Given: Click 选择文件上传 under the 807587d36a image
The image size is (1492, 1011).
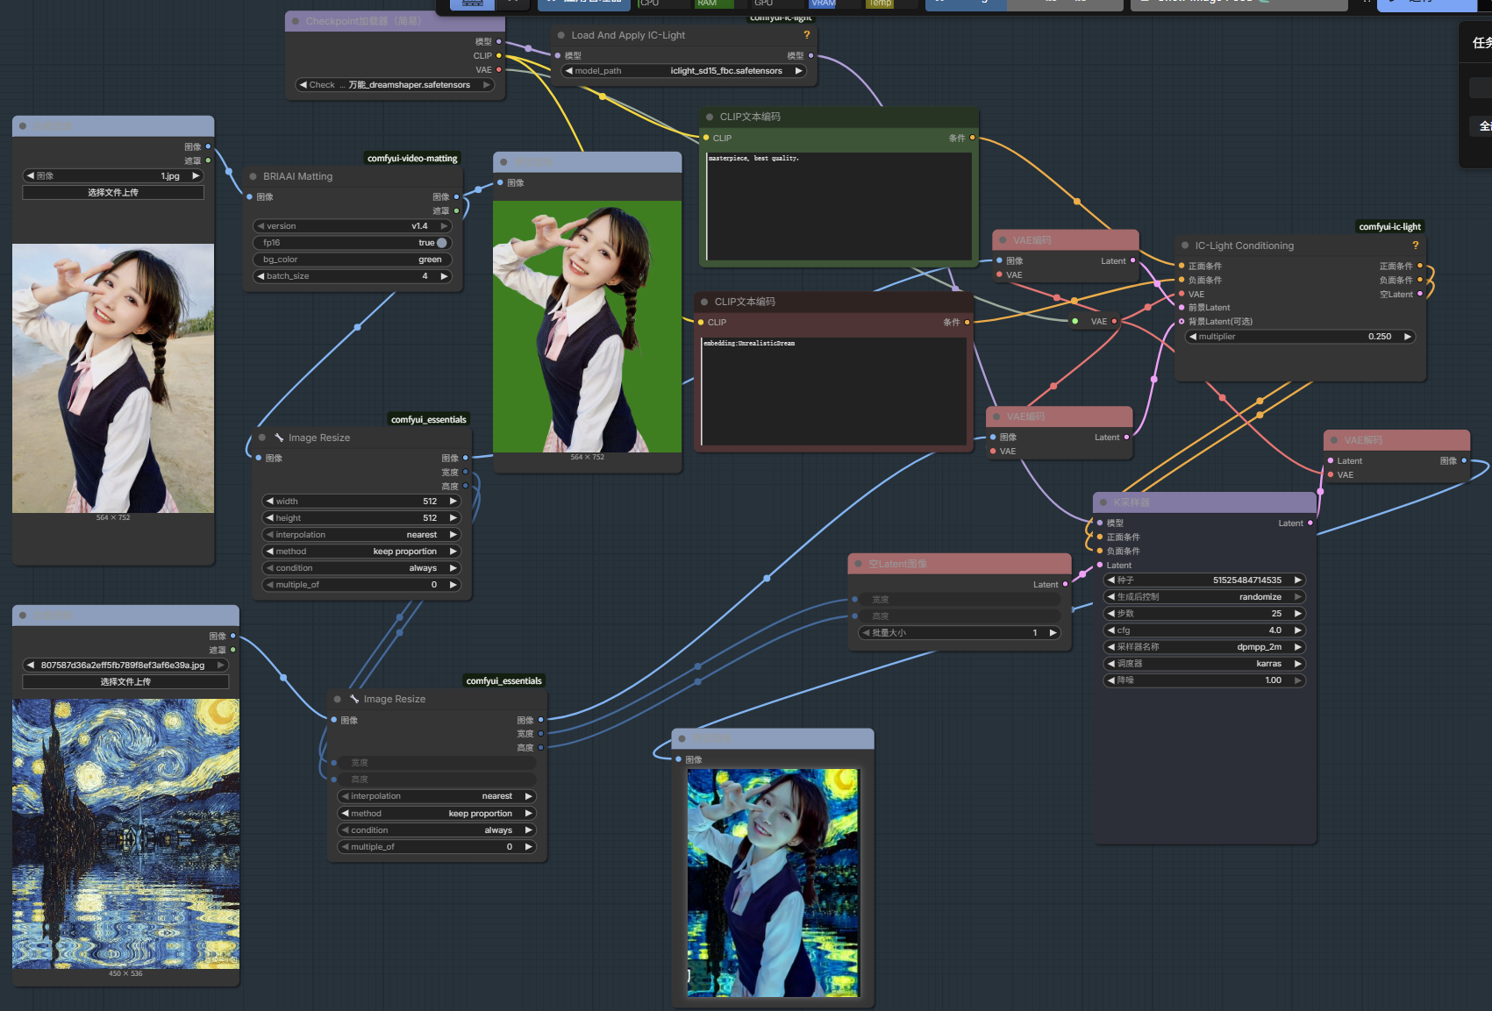Looking at the screenshot, I should [125, 681].
